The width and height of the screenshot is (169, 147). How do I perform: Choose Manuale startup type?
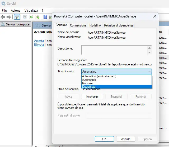[x=116, y=83]
